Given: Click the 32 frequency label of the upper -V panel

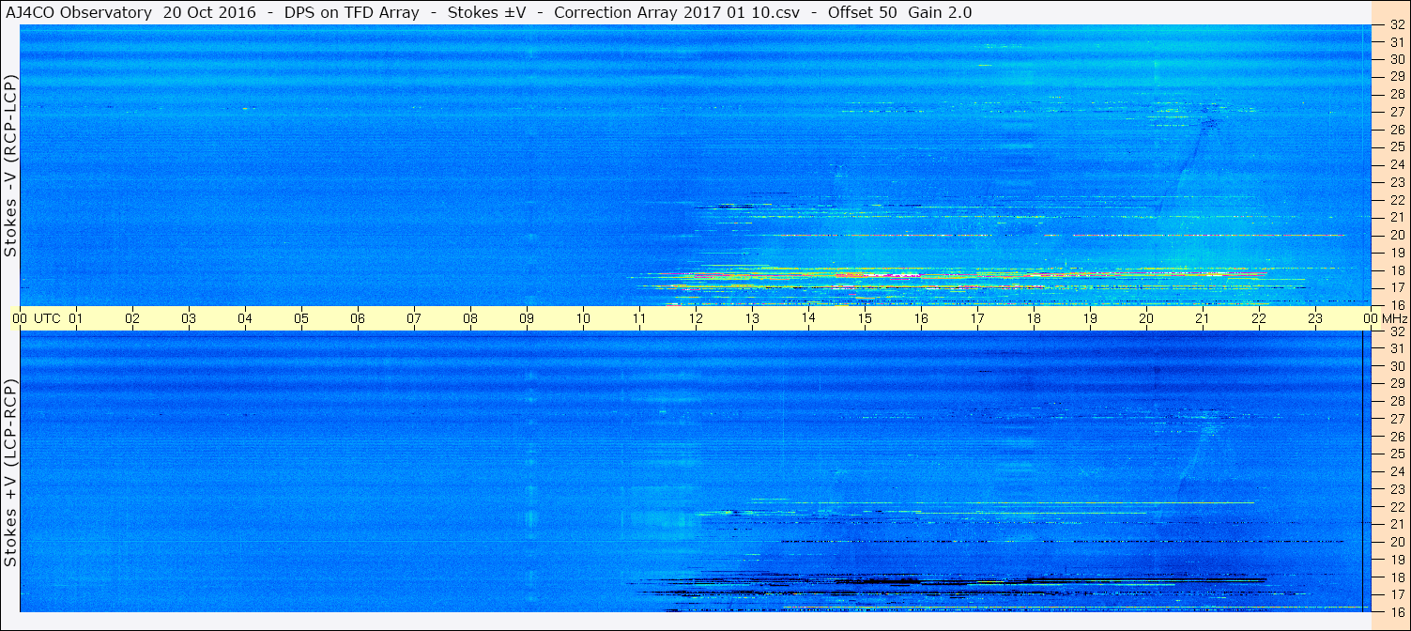Looking at the screenshot, I should tap(1397, 24).
